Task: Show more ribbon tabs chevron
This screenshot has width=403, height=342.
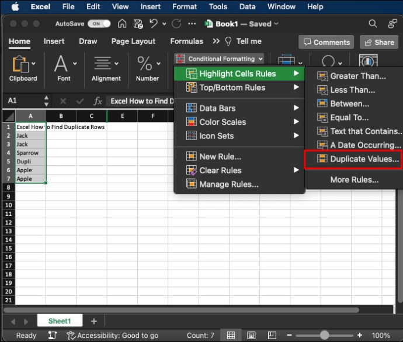Action: (216, 41)
